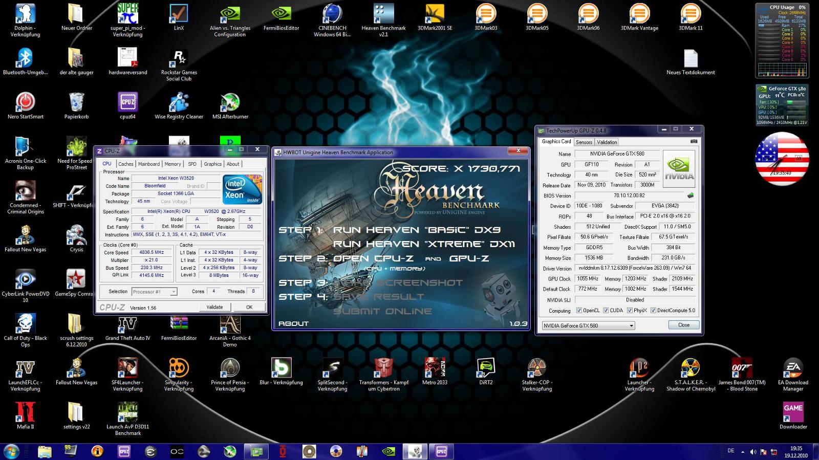
Task: Click the BIOS Version field in GPU-Z
Action: (629, 195)
